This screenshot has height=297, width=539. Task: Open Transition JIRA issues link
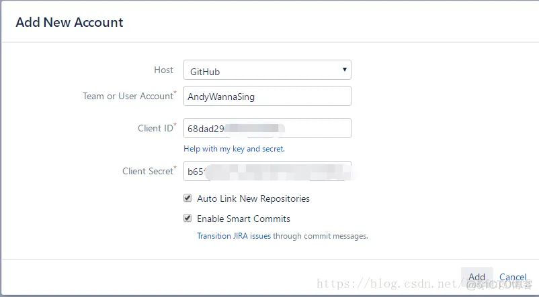point(234,236)
